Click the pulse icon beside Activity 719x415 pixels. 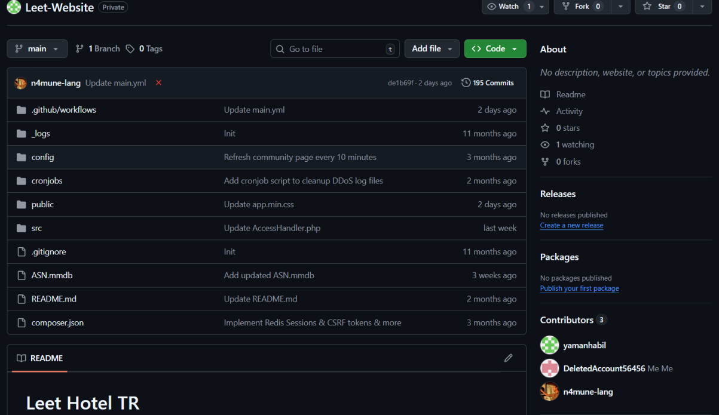[x=544, y=111]
